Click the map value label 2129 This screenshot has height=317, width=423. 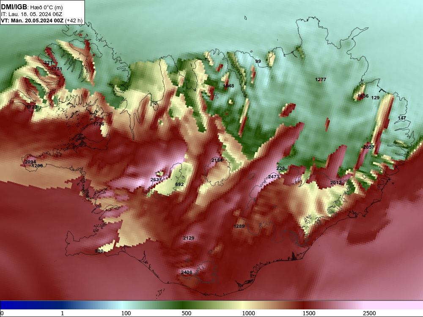coord(189,238)
